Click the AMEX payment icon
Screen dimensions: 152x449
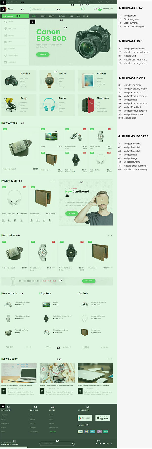tap(93, 431)
